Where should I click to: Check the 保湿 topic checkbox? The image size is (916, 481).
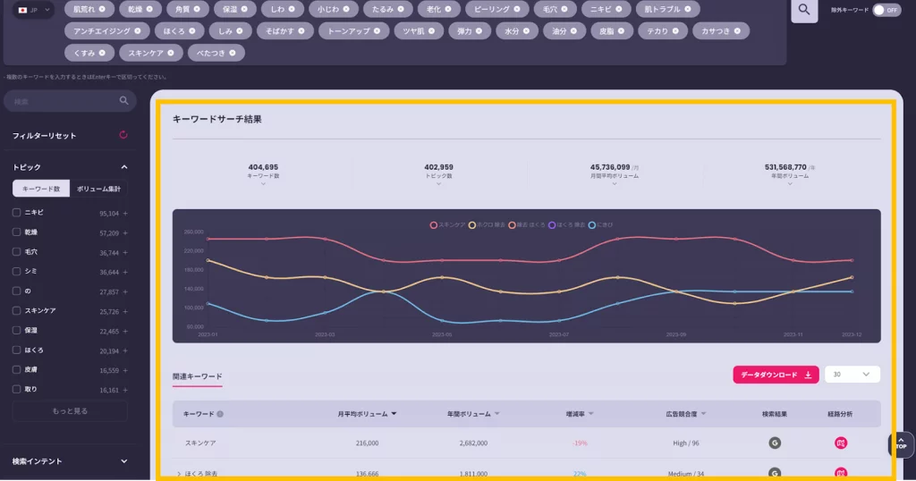tap(17, 331)
